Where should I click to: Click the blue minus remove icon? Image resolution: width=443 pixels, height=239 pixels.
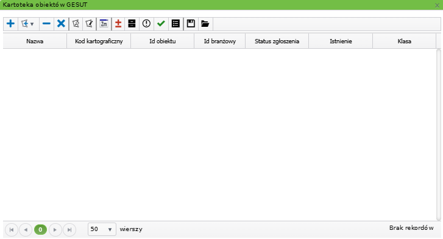46,24
